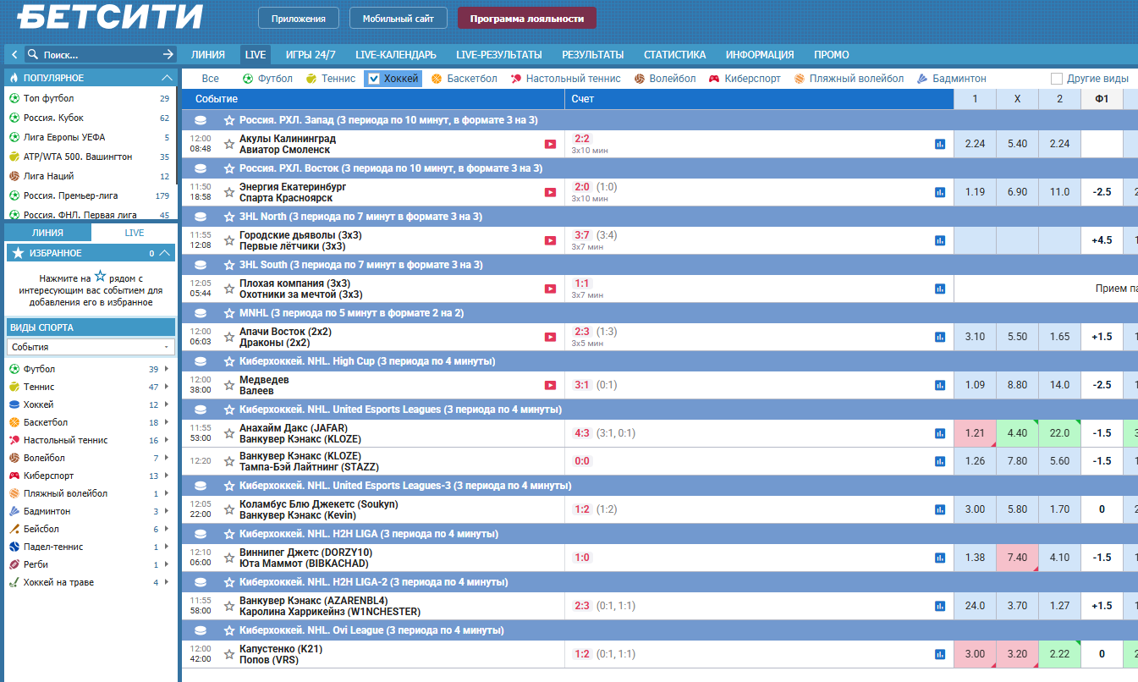Watch live video of Энергия Екатеринбург match
The width and height of the screenshot is (1138, 682).
(550, 192)
